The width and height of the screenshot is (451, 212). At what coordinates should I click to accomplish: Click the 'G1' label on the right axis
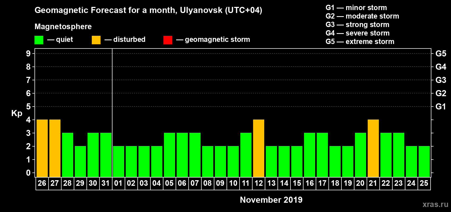[441, 107]
